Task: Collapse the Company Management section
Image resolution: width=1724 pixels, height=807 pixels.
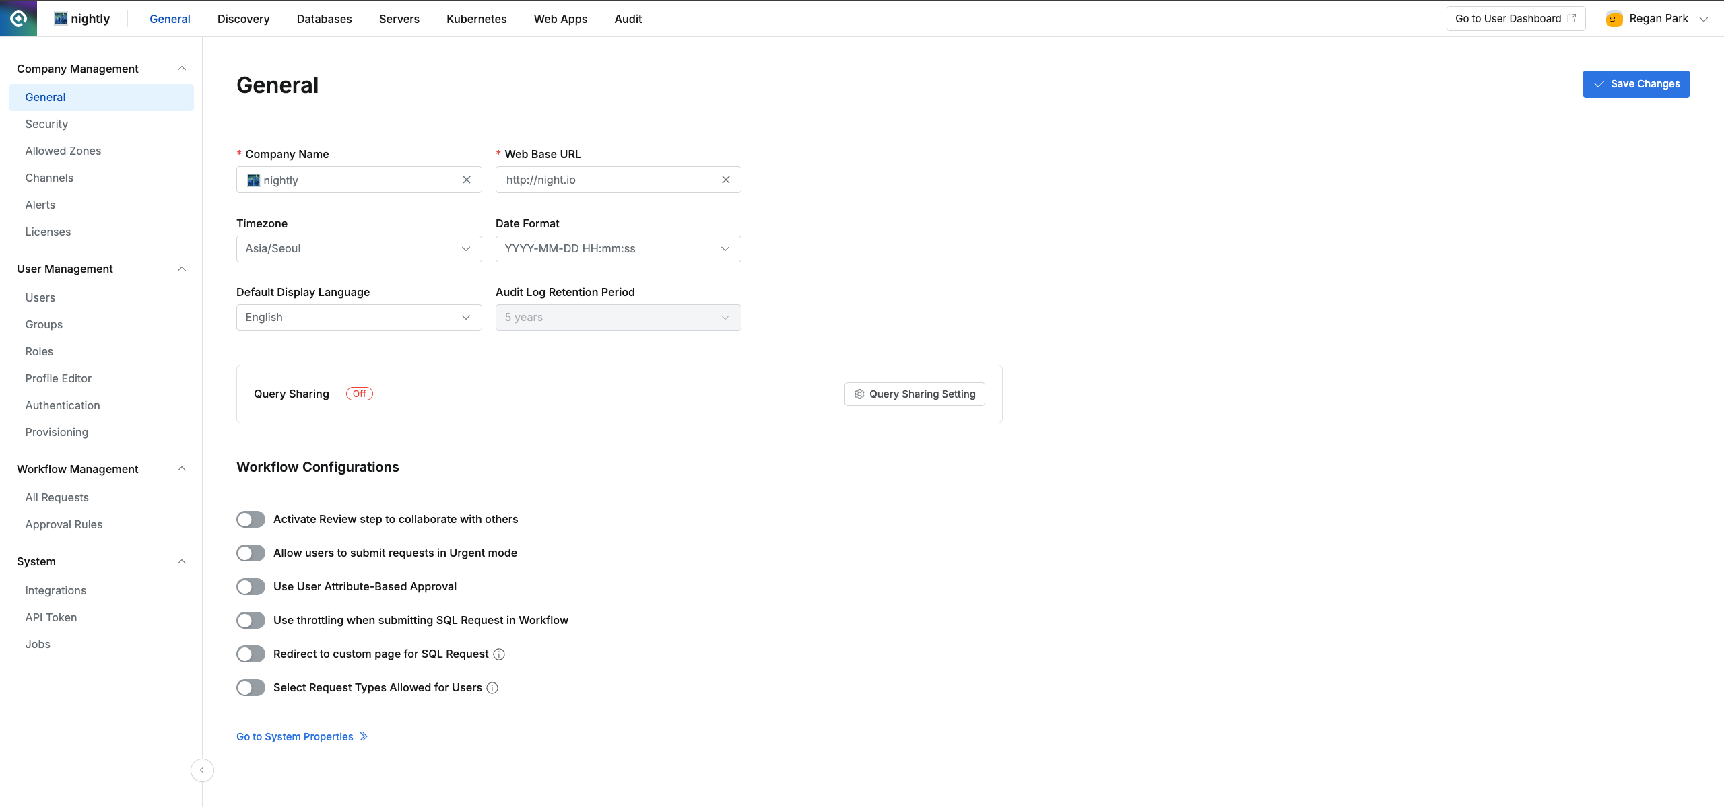Action: point(181,69)
